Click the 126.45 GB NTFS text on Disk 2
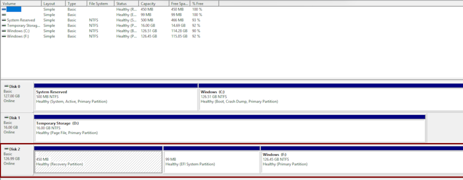The width and height of the screenshot is (463, 180). pos(276,159)
